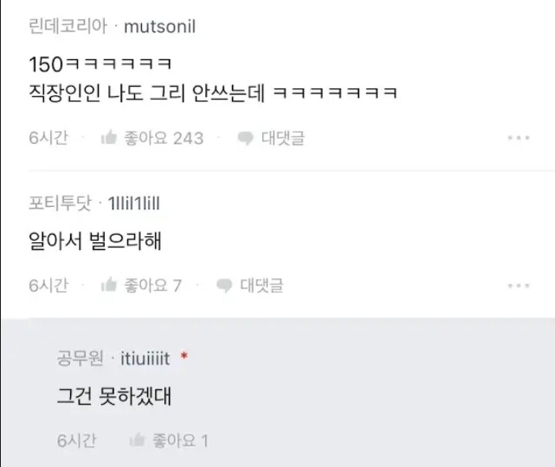Open three-dot menu for 1llil1liill's comment
Viewport: 555px width, 467px height.
pos(519,285)
